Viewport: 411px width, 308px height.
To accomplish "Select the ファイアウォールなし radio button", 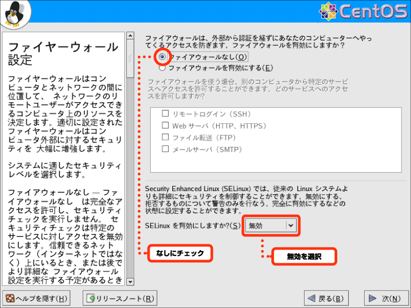I will point(162,56).
